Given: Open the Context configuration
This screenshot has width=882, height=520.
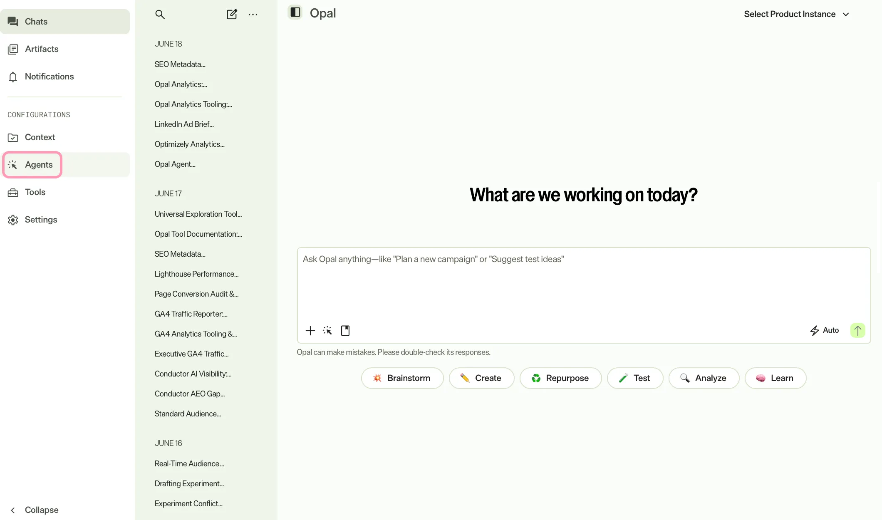Looking at the screenshot, I should click(x=65, y=137).
